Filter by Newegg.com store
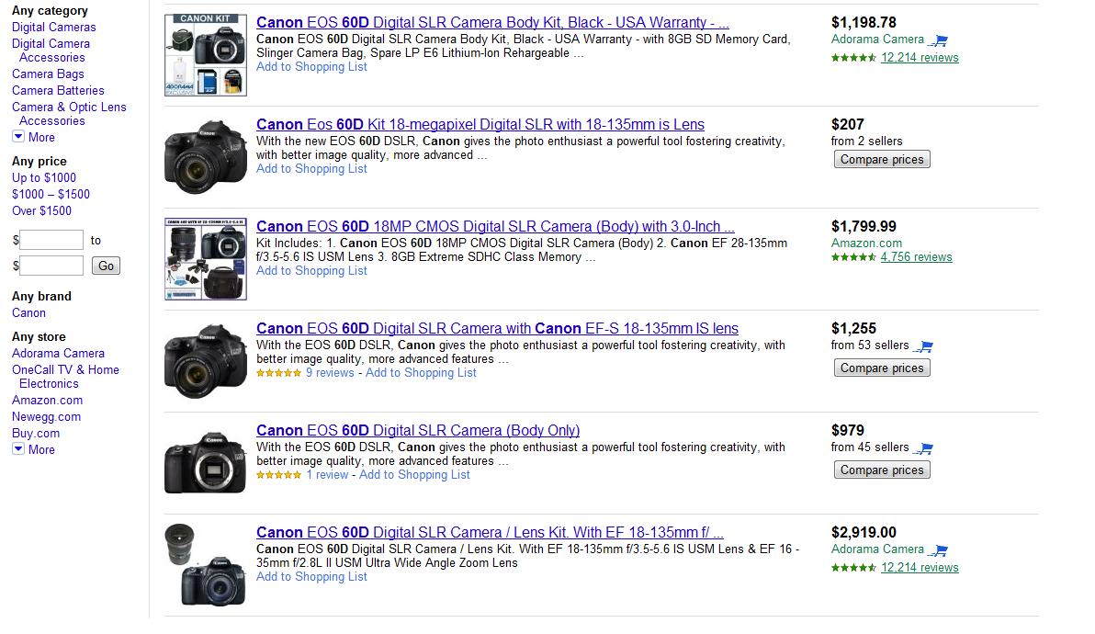 [x=46, y=417]
